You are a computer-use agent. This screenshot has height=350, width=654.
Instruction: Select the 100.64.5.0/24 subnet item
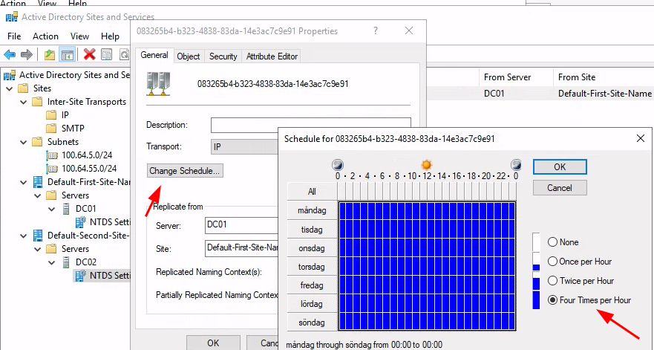click(88, 155)
